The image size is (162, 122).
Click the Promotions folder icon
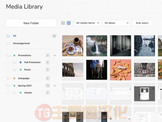pyautogui.click(x=8, y=55)
